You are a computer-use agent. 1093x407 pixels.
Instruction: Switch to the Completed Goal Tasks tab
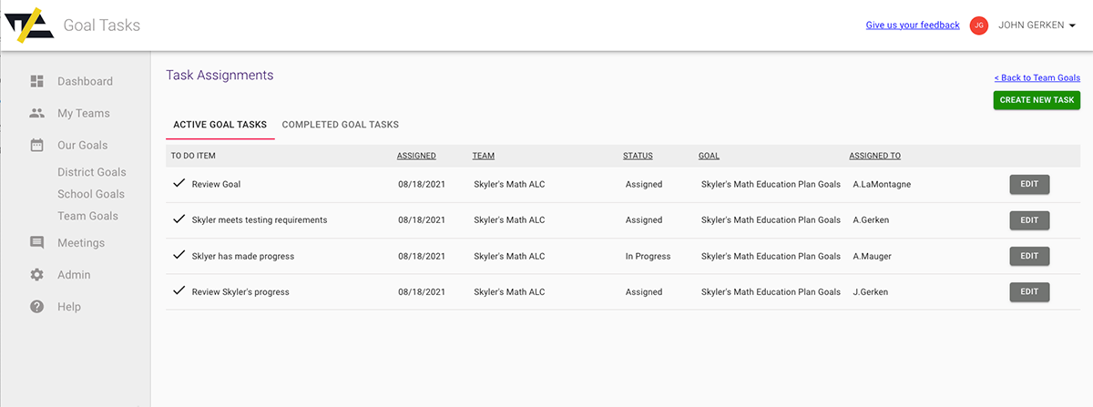pyautogui.click(x=341, y=125)
